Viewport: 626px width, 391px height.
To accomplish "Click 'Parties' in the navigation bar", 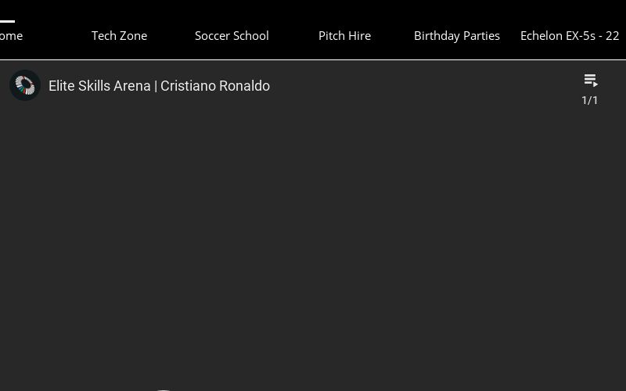I will tap(479, 36).
